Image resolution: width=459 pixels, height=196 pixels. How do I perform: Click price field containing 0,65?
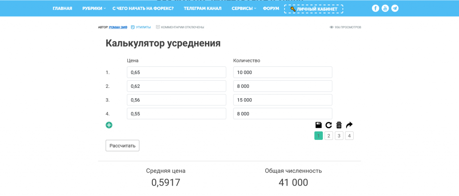pos(176,72)
